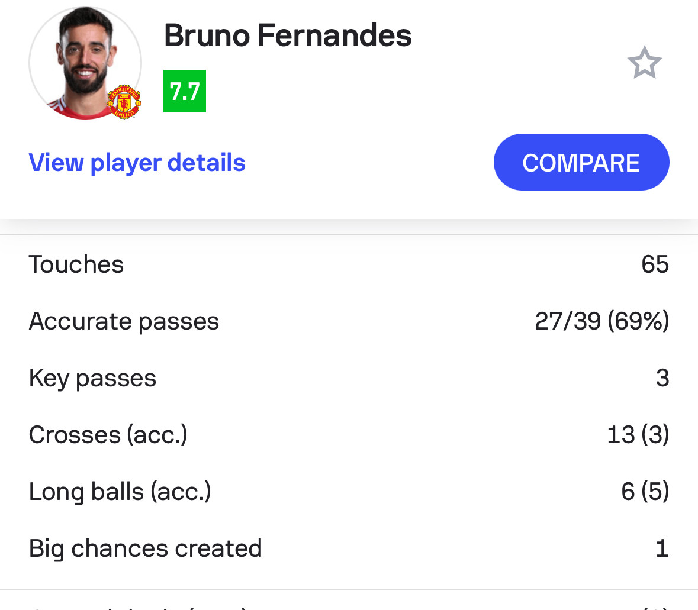698x610 pixels.
Task: Click the Key passes value 3
Action: pos(662,377)
